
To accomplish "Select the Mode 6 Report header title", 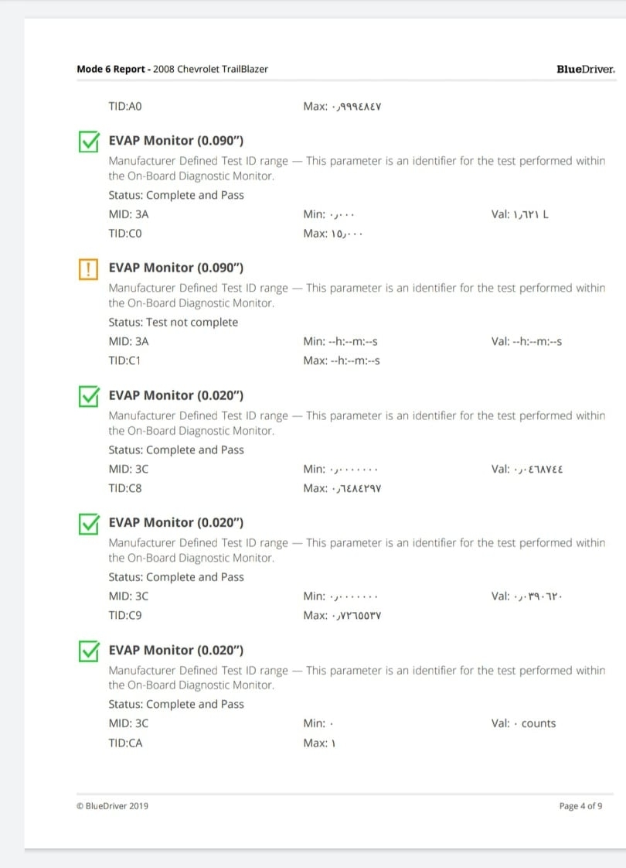I will (172, 69).
